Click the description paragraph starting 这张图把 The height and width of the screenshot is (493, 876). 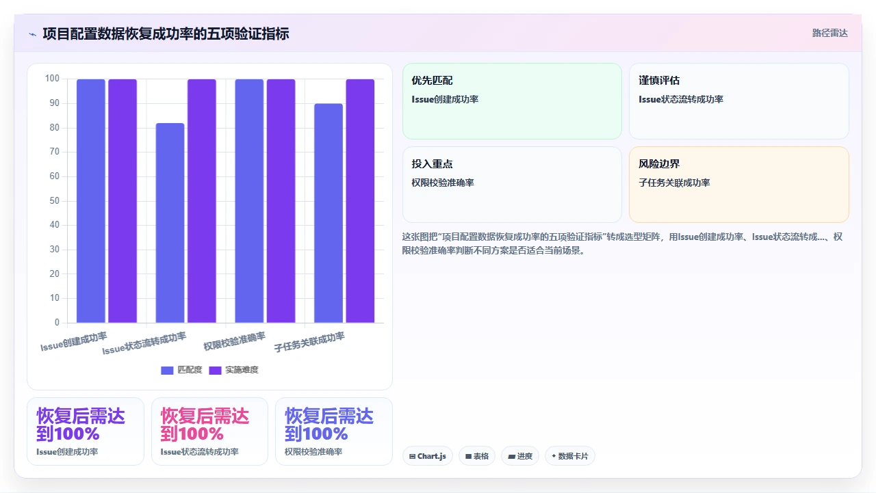click(x=623, y=243)
